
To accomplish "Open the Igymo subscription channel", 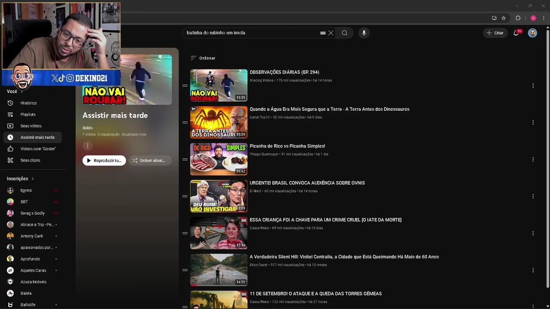I will pyautogui.click(x=33, y=191).
